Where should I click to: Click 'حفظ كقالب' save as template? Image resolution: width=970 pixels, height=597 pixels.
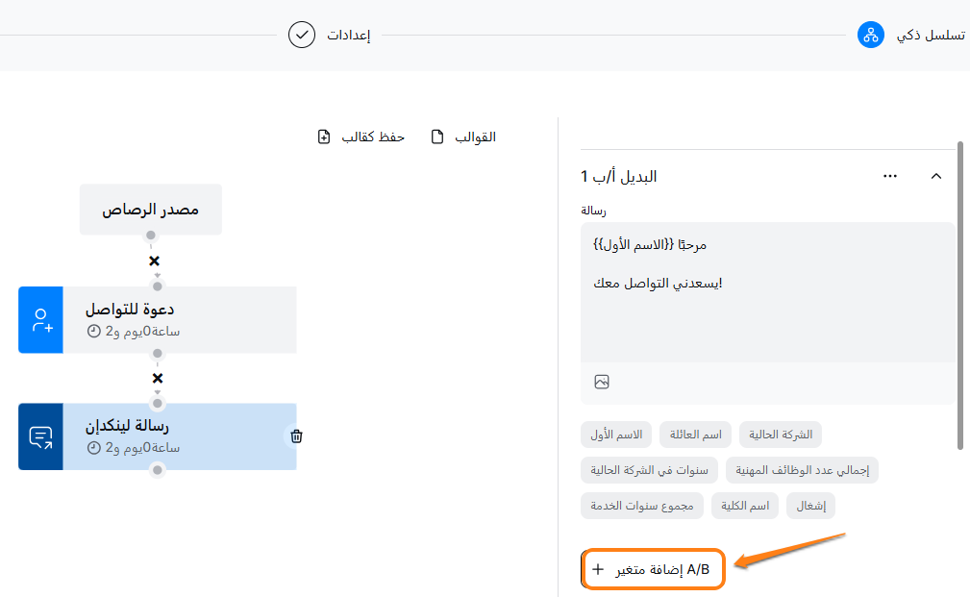click(x=361, y=137)
